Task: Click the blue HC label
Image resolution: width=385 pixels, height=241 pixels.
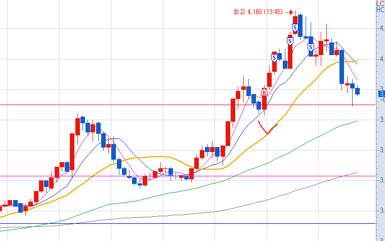Action: [x=380, y=10]
